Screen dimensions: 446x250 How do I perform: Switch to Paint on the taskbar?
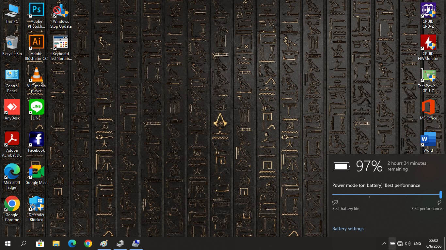coord(104,243)
